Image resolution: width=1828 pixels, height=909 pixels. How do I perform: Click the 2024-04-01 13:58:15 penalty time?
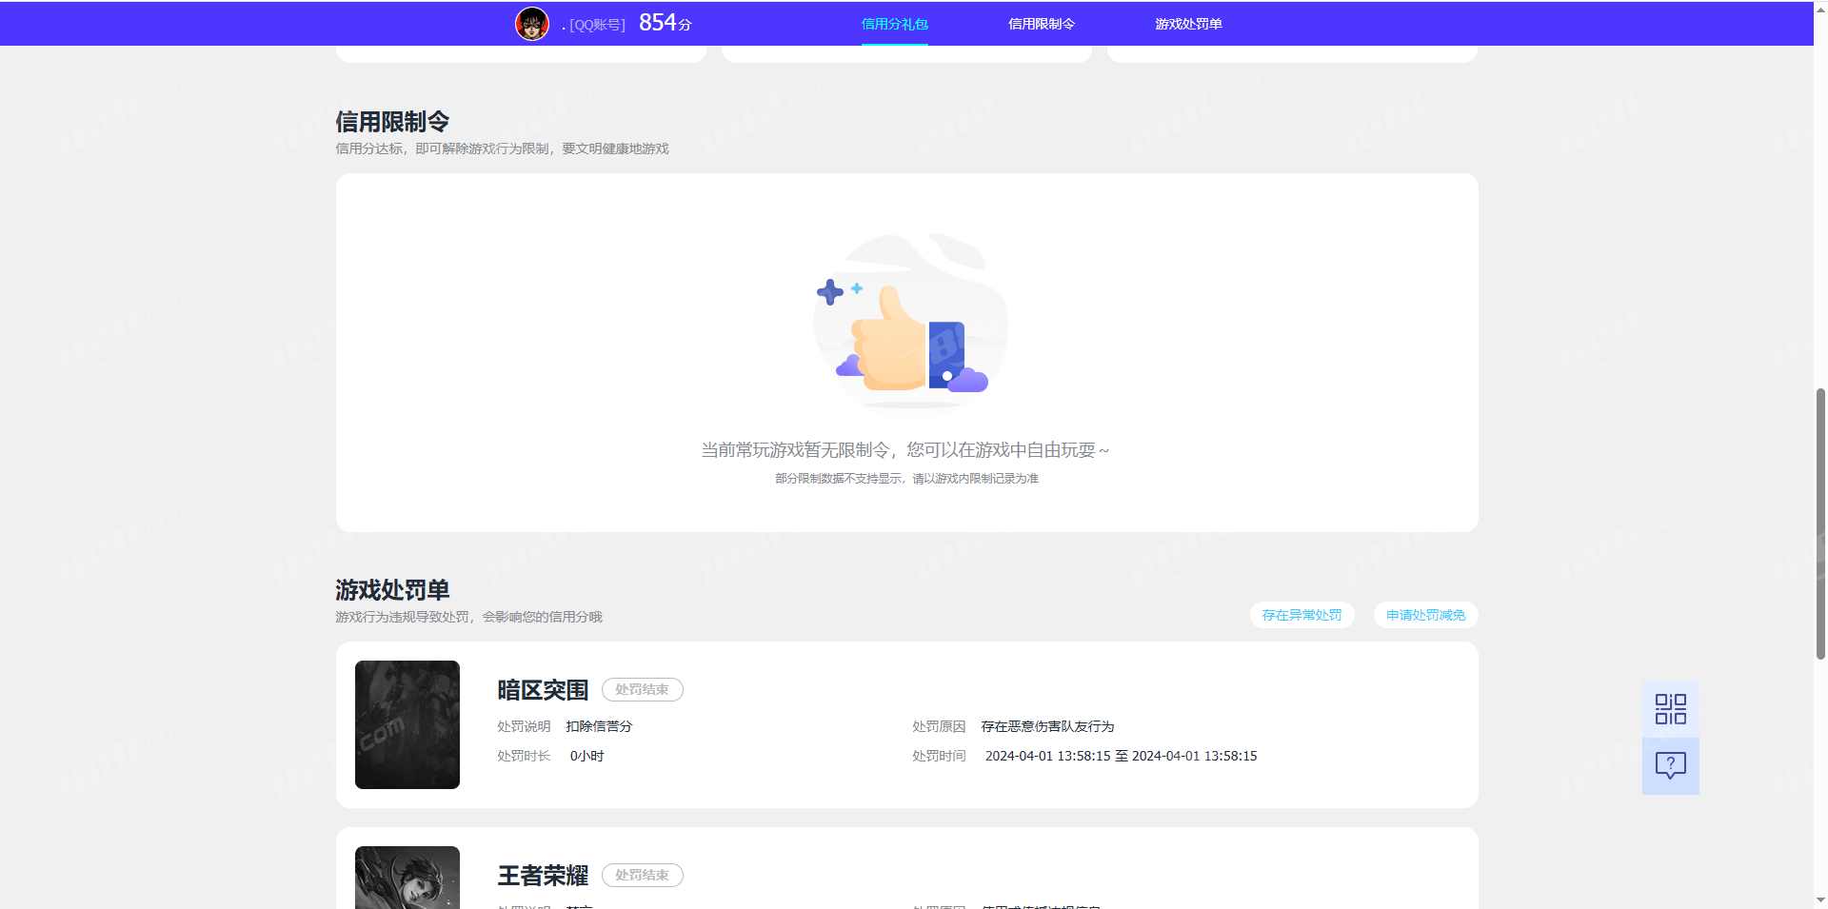pos(1121,756)
